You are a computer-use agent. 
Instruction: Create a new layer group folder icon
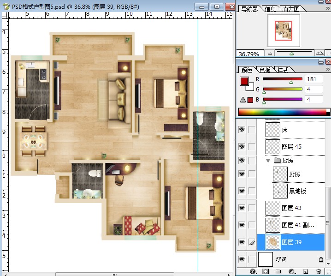[278, 271]
